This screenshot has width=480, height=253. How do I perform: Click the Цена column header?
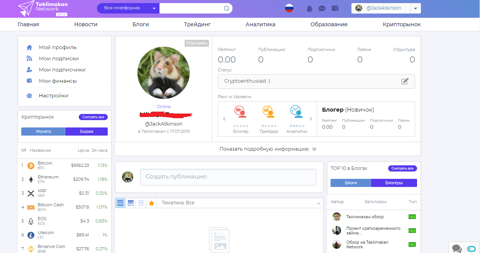tap(83, 150)
